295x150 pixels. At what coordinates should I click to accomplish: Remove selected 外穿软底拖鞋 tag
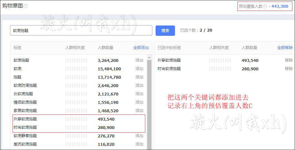point(289,60)
